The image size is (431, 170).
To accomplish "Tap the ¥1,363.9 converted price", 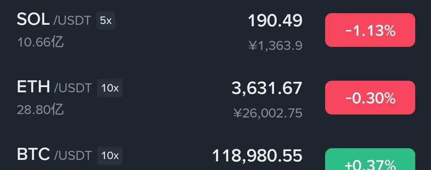I will tap(276, 45).
